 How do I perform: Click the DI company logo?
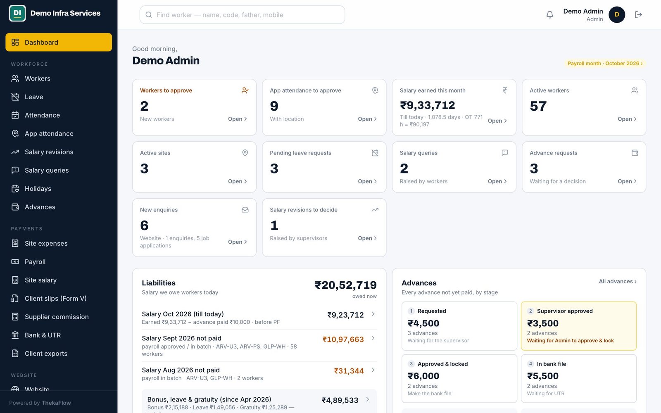[17, 13]
